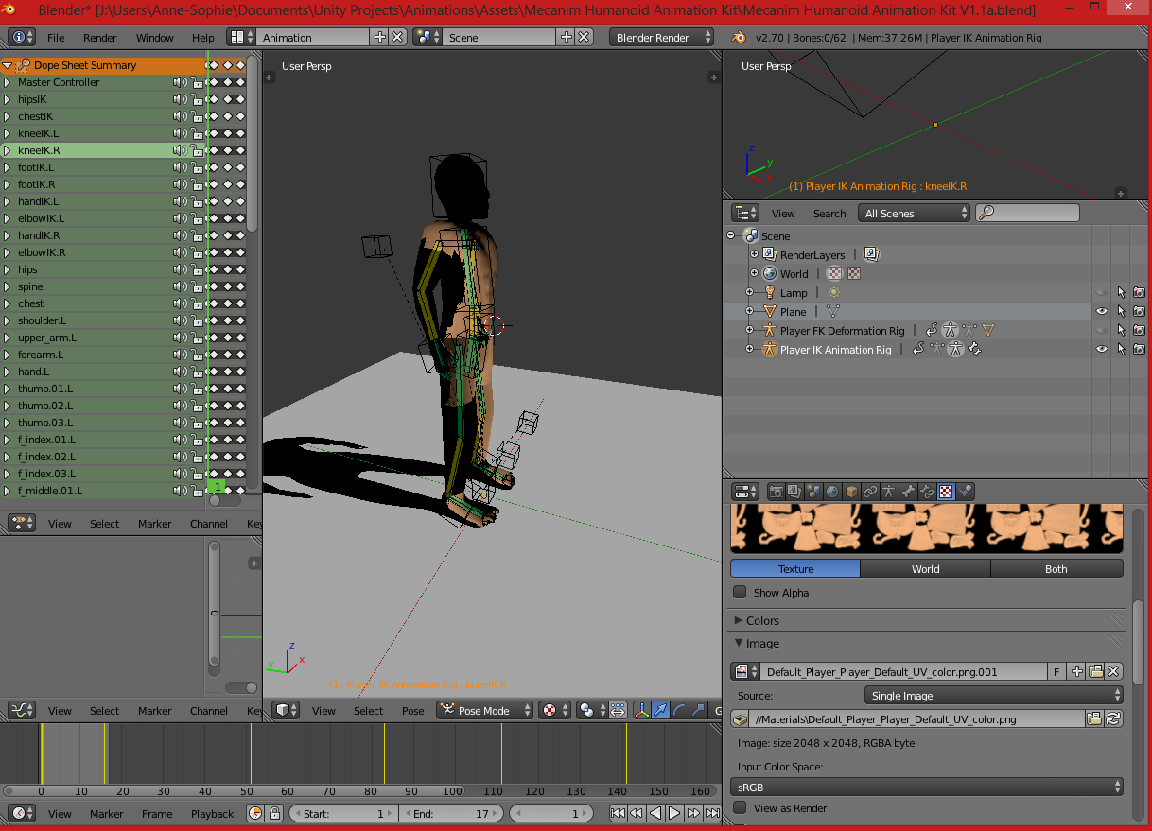Enable the View as Render checkbox
1152x831 pixels.
pyautogui.click(x=739, y=808)
